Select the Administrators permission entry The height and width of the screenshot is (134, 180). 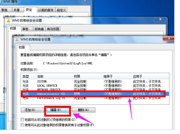point(95,94)
